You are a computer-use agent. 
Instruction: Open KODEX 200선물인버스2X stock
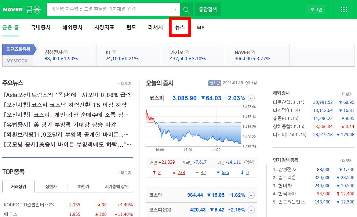pyautogui.click(x=29, y=205)
